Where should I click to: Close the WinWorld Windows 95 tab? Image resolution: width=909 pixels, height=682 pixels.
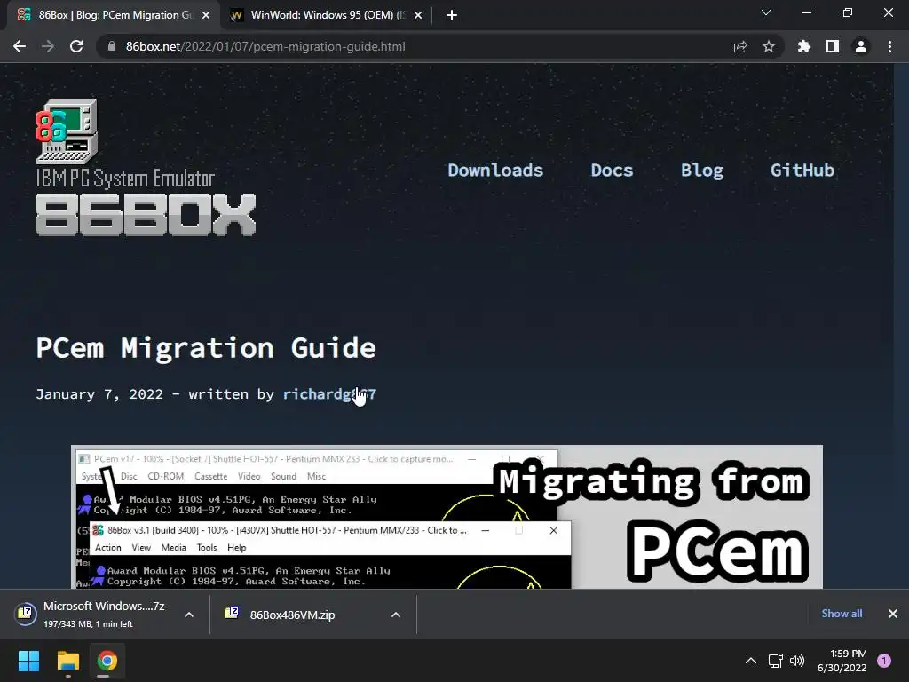click(418, 15)
